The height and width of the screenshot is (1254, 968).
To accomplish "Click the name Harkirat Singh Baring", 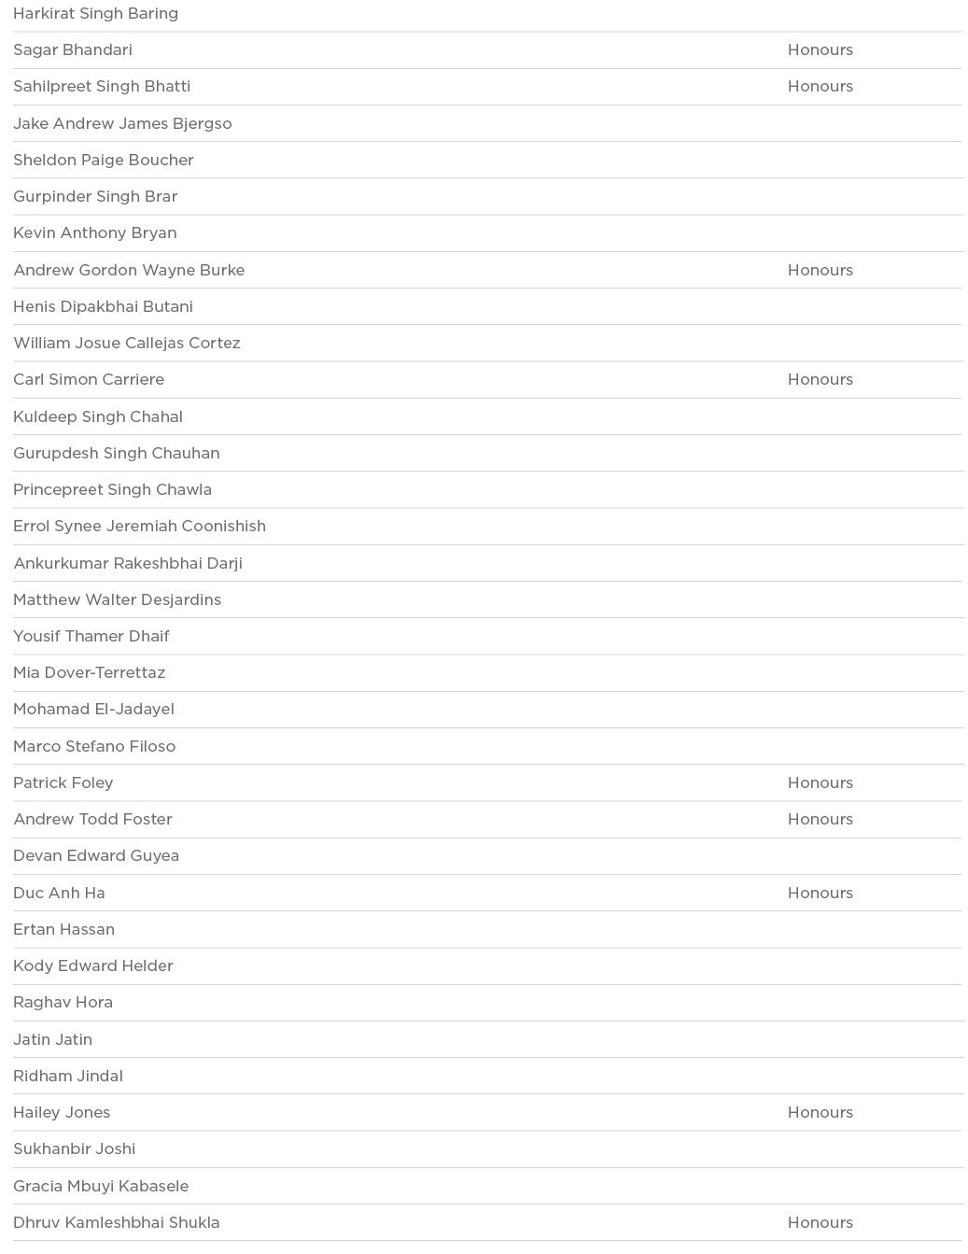I will (95, 14).
